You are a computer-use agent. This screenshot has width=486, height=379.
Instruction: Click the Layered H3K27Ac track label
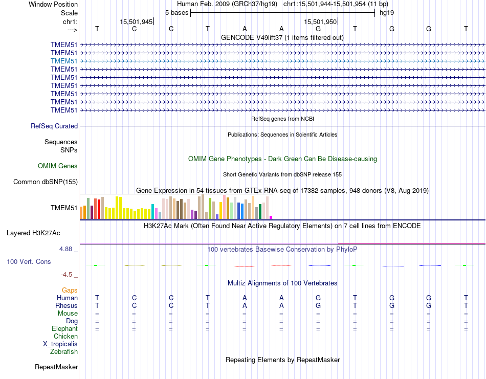click(33, 233)
